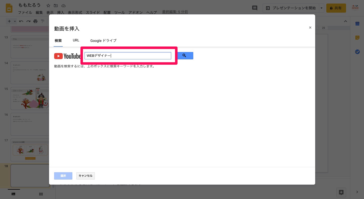Select the 検索 tab
364x199 pixels.
pos(58,40)
